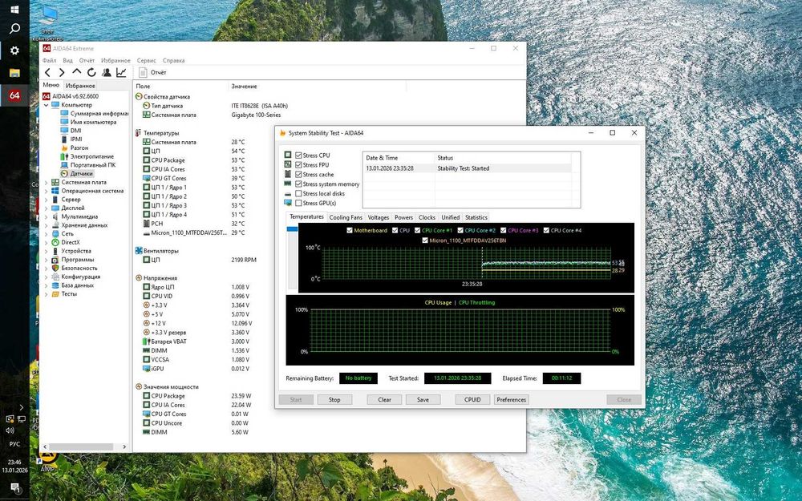Open the Windows Start button
Viewport: 802px width, 501px height.
tap(14, 9)
